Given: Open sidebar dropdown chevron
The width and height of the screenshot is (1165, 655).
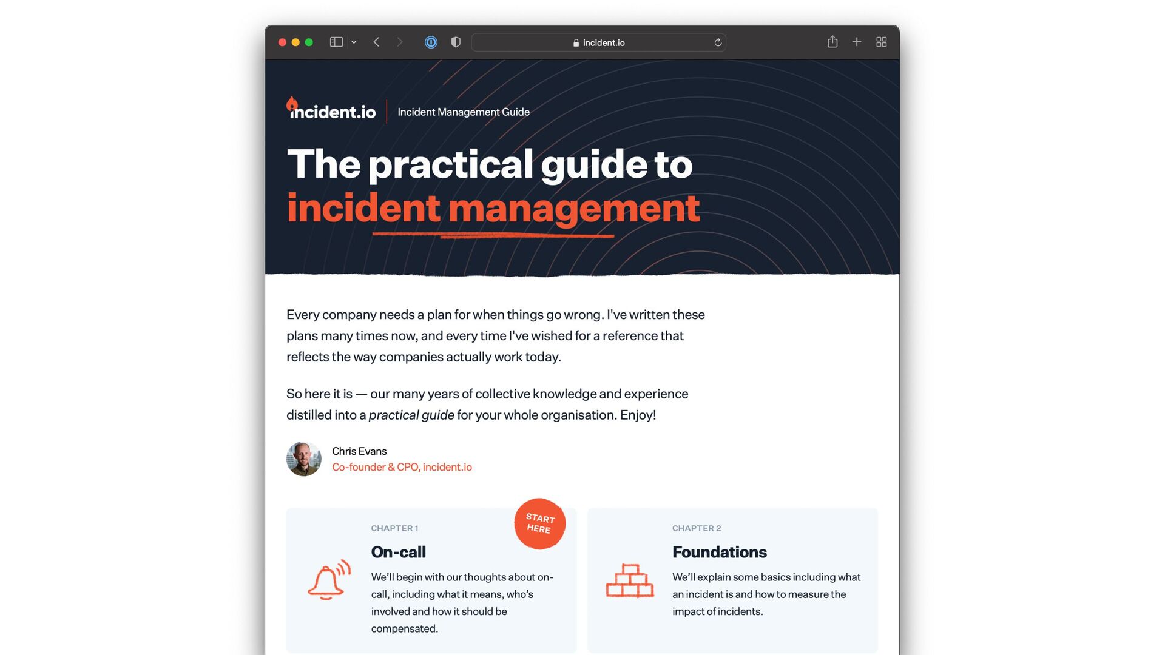Looking at the screenshot, I should [x=354, y=42].
